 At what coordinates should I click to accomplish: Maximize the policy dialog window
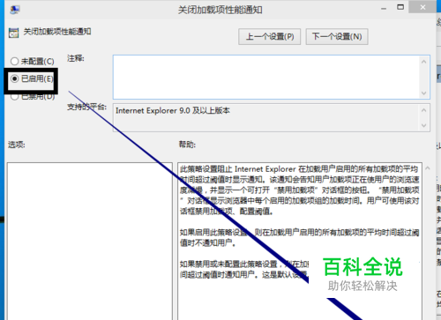click(400, 7)
